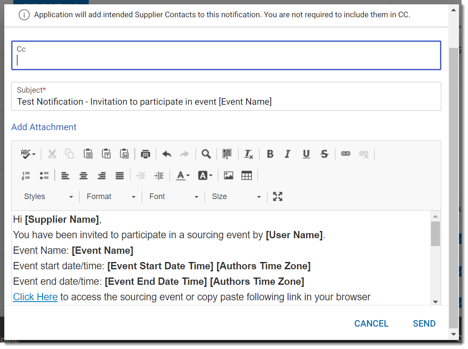Image resolution: width=468 pixels, height=349 pixels.
Task: Click the Insert Image icon
Action: [x=229, y=175]
